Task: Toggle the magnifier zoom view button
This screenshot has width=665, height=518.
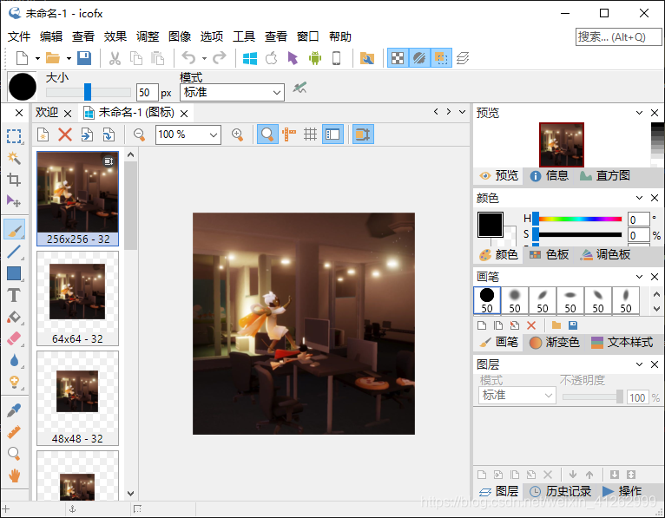Action: (x=267, y=134)
